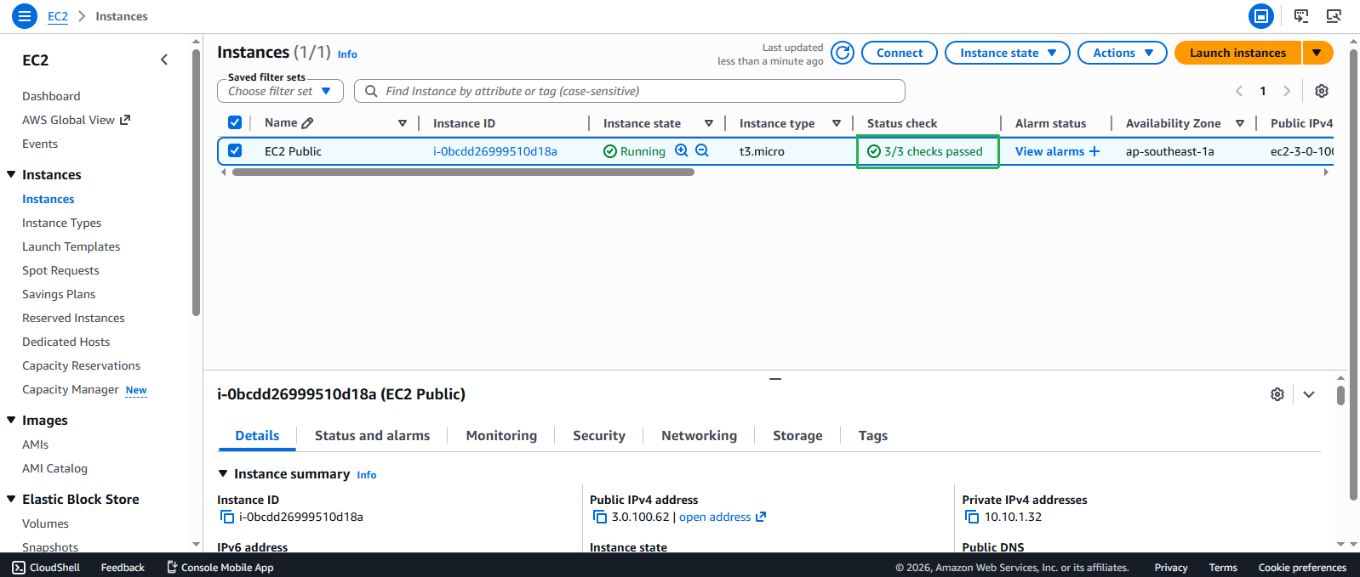Open the hamburger navigation menu
Image resolution: width=1360 pixels, height=577 pixels.
(25, 16)
